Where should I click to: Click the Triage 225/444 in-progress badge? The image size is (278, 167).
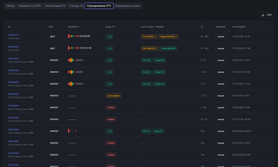pyautogui.click(x=169, y=37)
